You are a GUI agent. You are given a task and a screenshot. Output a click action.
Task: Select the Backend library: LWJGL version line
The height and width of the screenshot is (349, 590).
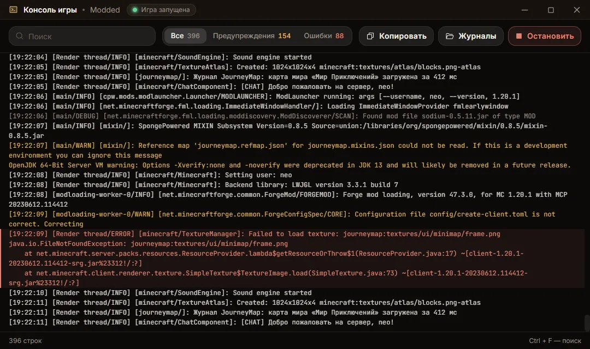tap(203, 185)
